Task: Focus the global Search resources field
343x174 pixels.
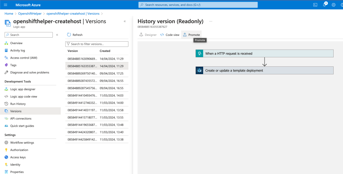Action: (198, 5)
